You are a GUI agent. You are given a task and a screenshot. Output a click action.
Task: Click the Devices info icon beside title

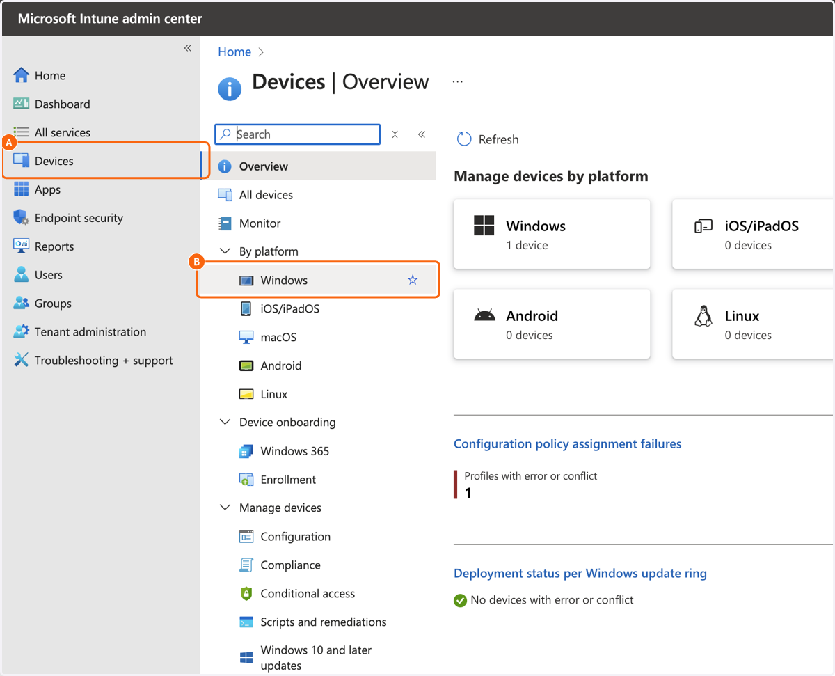tap(230, 89)
